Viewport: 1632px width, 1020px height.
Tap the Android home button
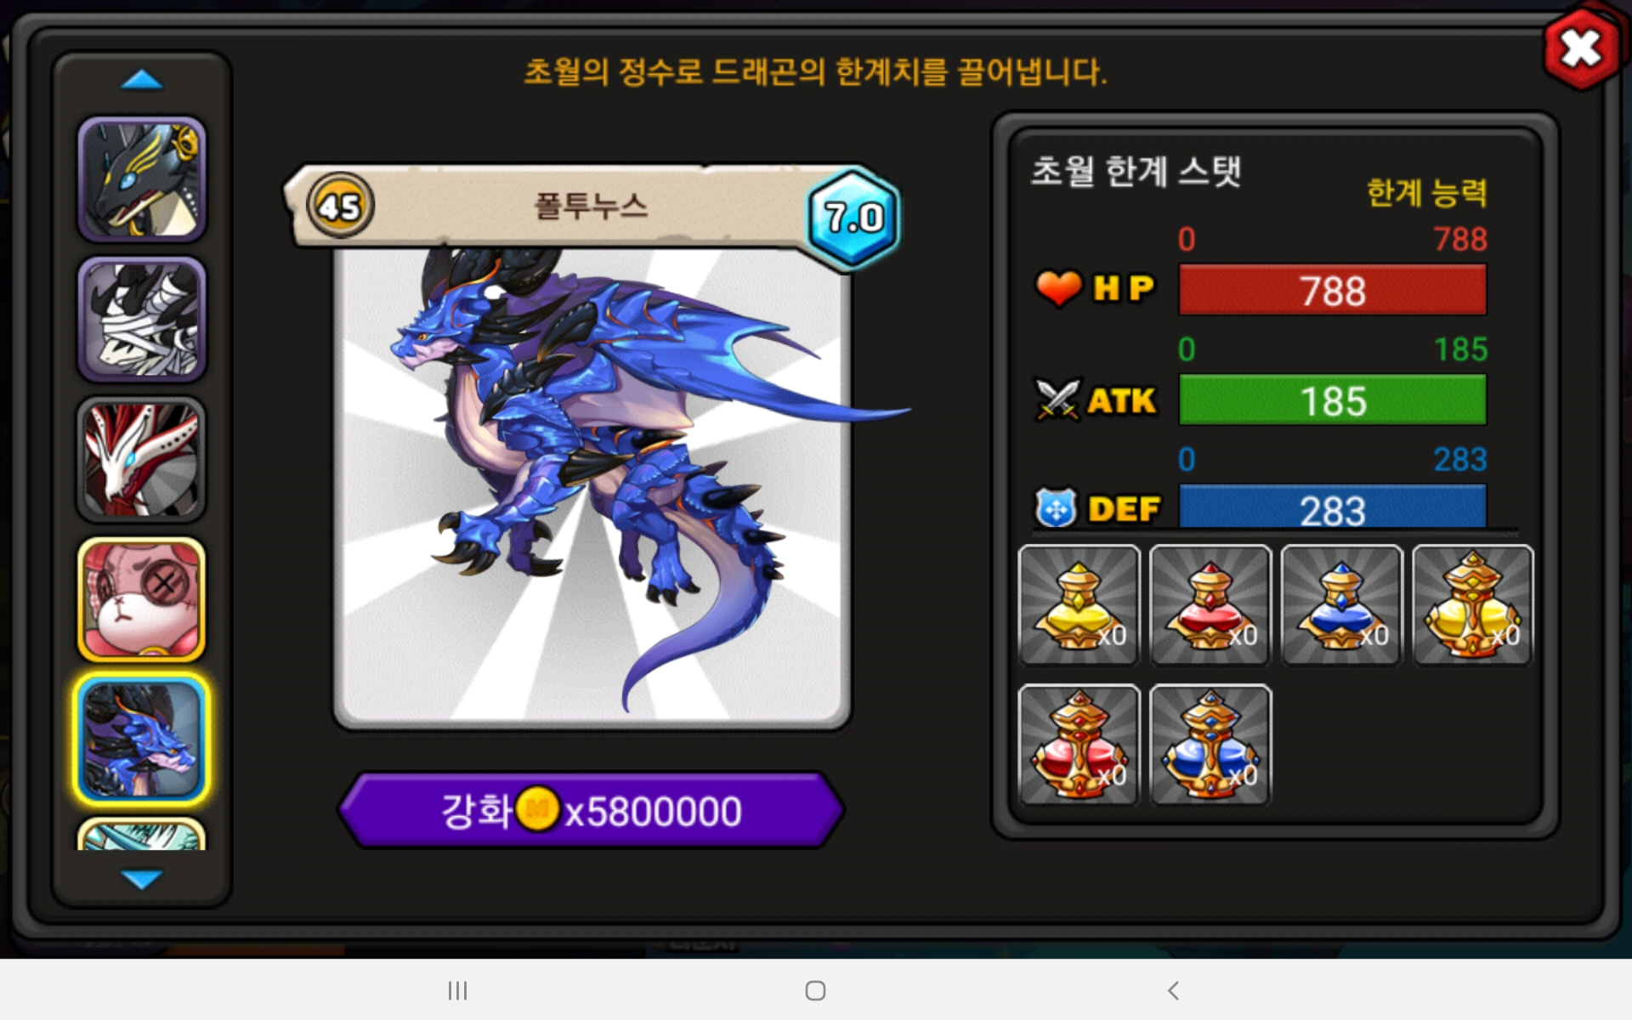point(815,990)
